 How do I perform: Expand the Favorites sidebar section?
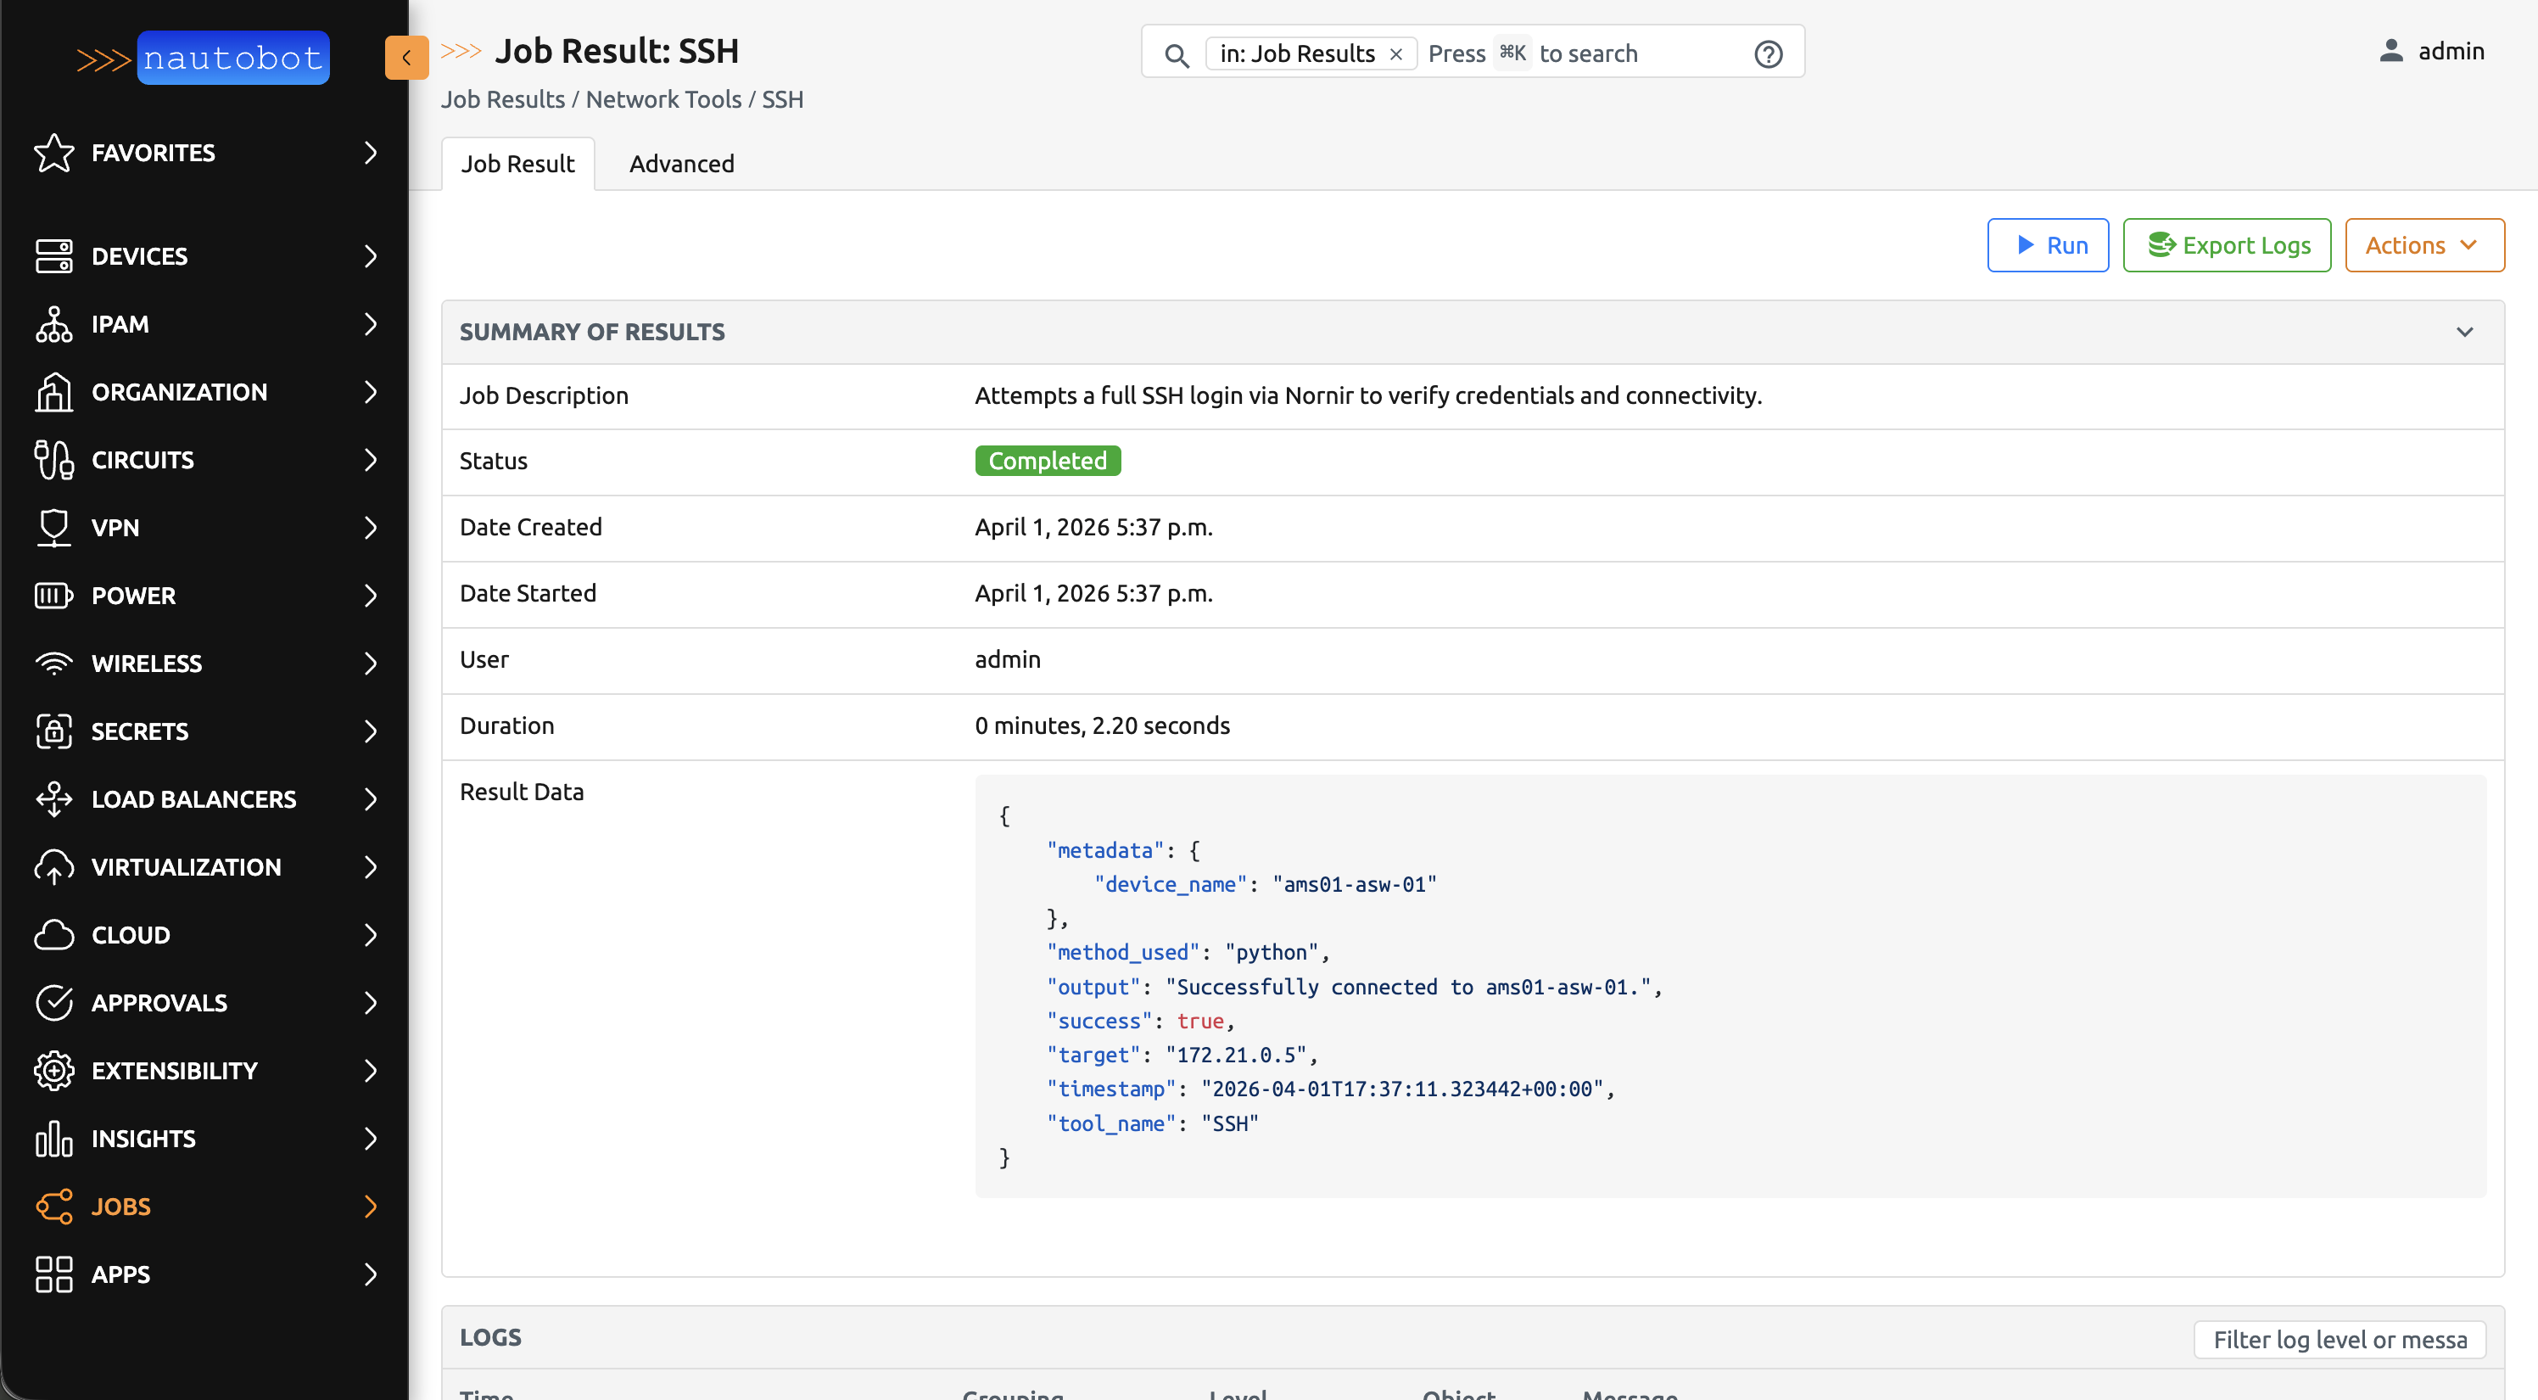coord(371,153)
